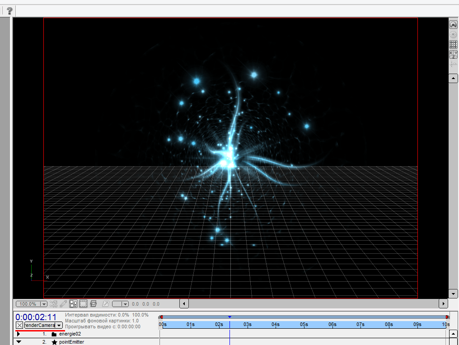
Task: Open the renderCamera dropdown arrow
Action: coord(59,326)
